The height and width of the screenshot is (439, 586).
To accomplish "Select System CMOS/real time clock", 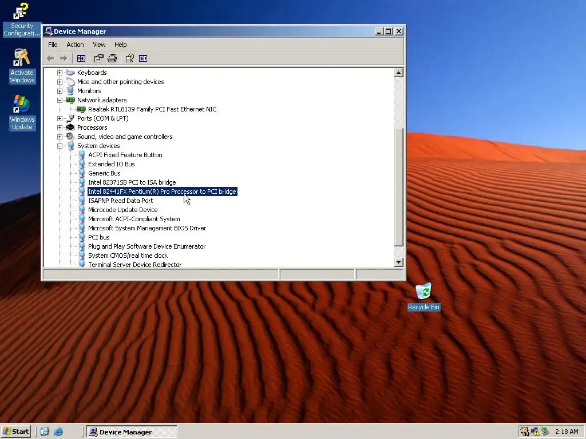I will click(128, 256).
